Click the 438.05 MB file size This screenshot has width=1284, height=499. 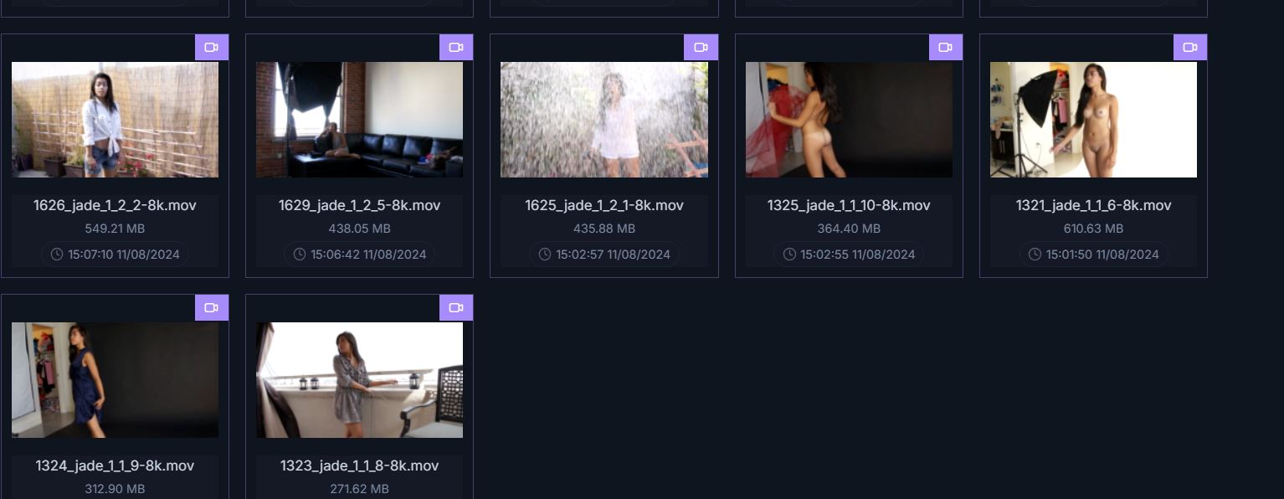point(359,229)
